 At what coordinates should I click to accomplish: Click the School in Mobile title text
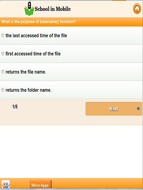[53, 9]
